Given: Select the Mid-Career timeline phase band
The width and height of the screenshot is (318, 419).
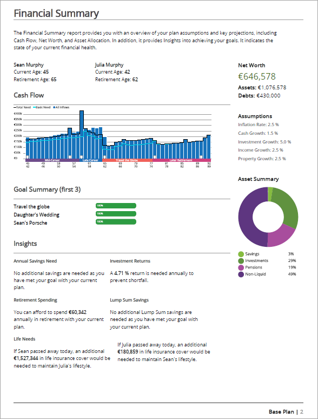Looking at the screenshot, I should tap(52, 160).
